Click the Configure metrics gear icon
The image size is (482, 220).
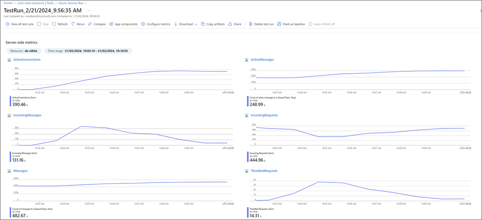click(x=143, y=24)
